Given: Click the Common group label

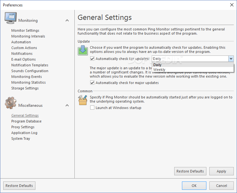Looking at the screenshot, I should pos(85,91).
